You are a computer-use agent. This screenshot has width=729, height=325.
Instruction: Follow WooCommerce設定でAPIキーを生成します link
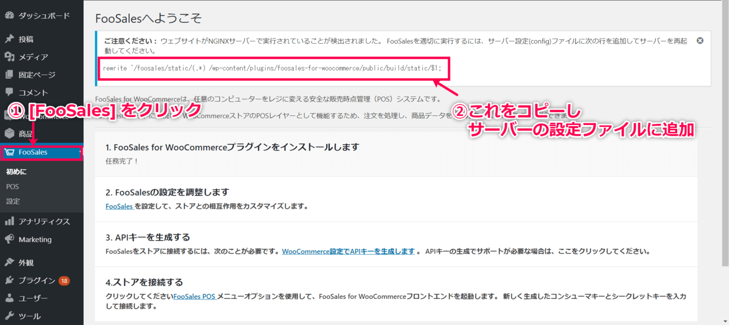click(x=348, y=251)
